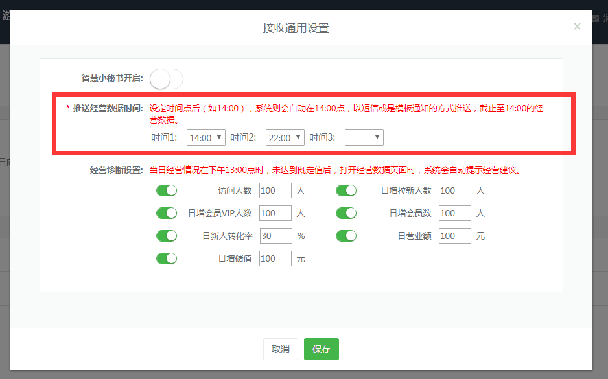The width and height of the screenshot is (608, 379).
Task: Disable the 日增拉新人数 switch
Action: (x=346, y=190)
